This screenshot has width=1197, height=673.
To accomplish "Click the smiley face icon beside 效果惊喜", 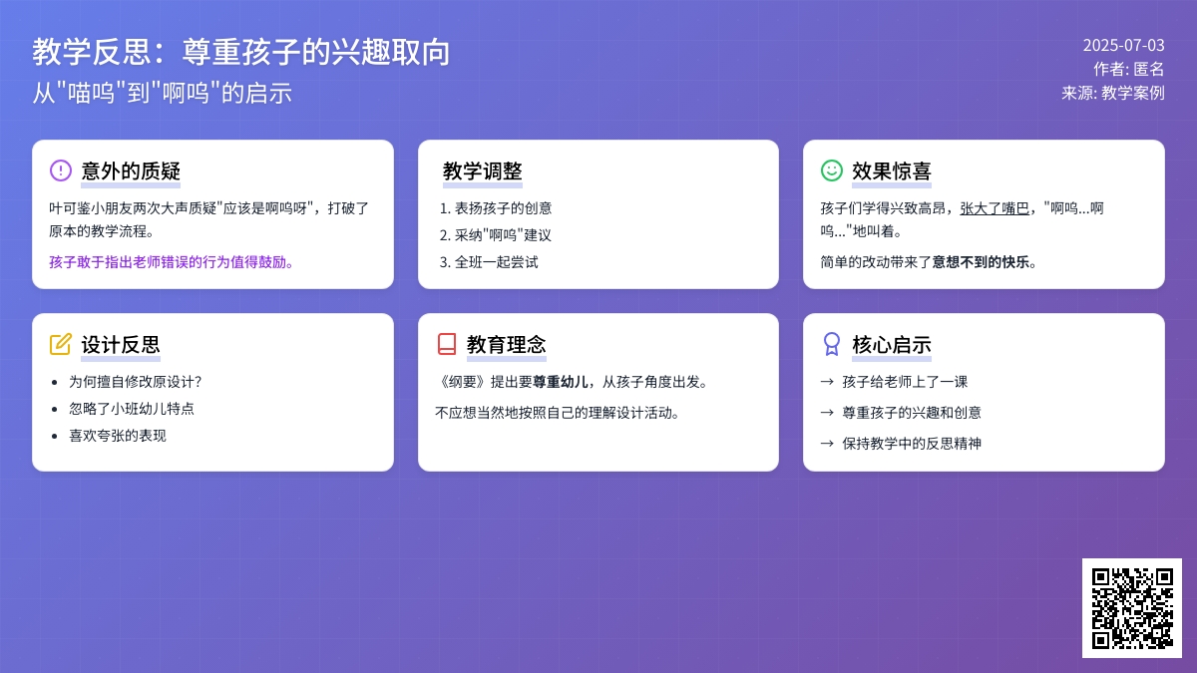I will (x=832, y=170).
